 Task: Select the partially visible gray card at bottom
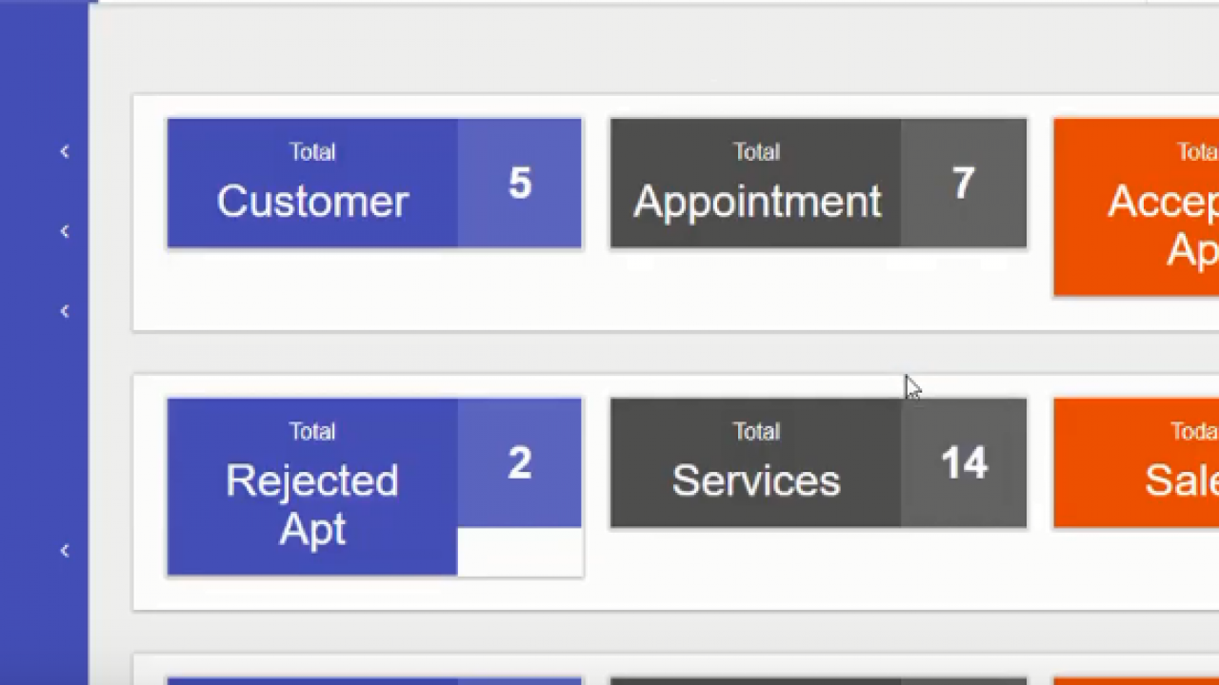click(x=818, y=681)
